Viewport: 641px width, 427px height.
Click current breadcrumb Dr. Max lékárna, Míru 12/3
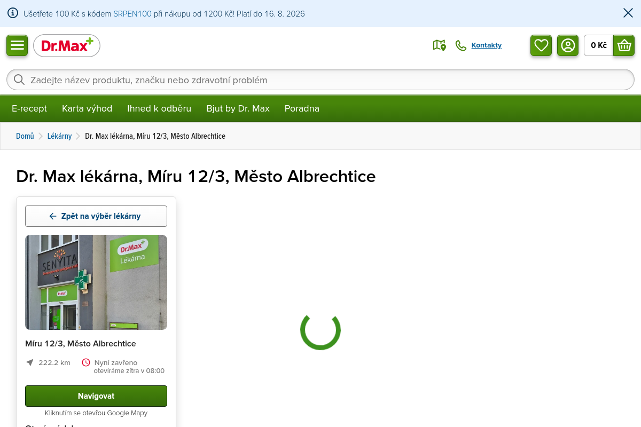(x=155, y=136)
